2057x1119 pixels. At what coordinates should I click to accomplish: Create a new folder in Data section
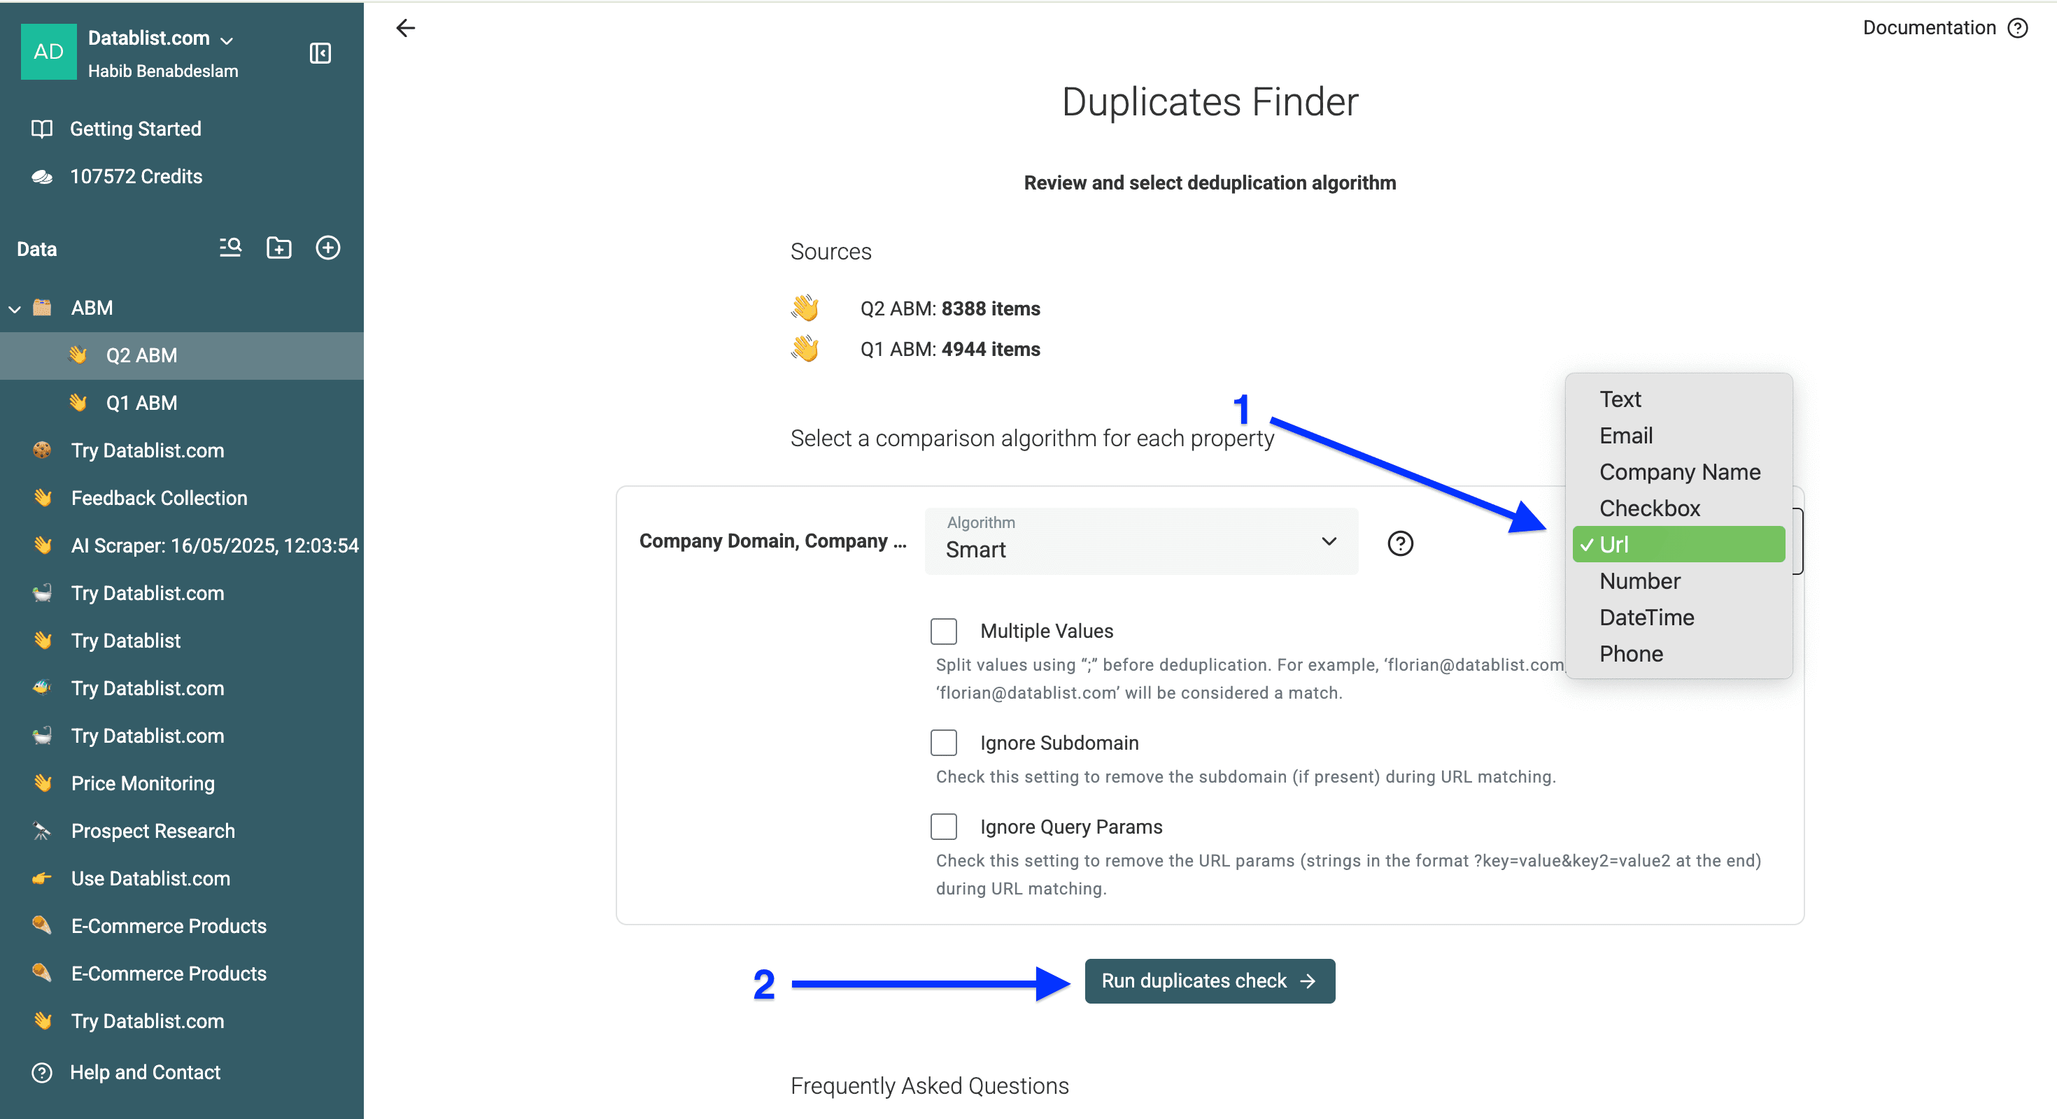(x=278, y=248)
